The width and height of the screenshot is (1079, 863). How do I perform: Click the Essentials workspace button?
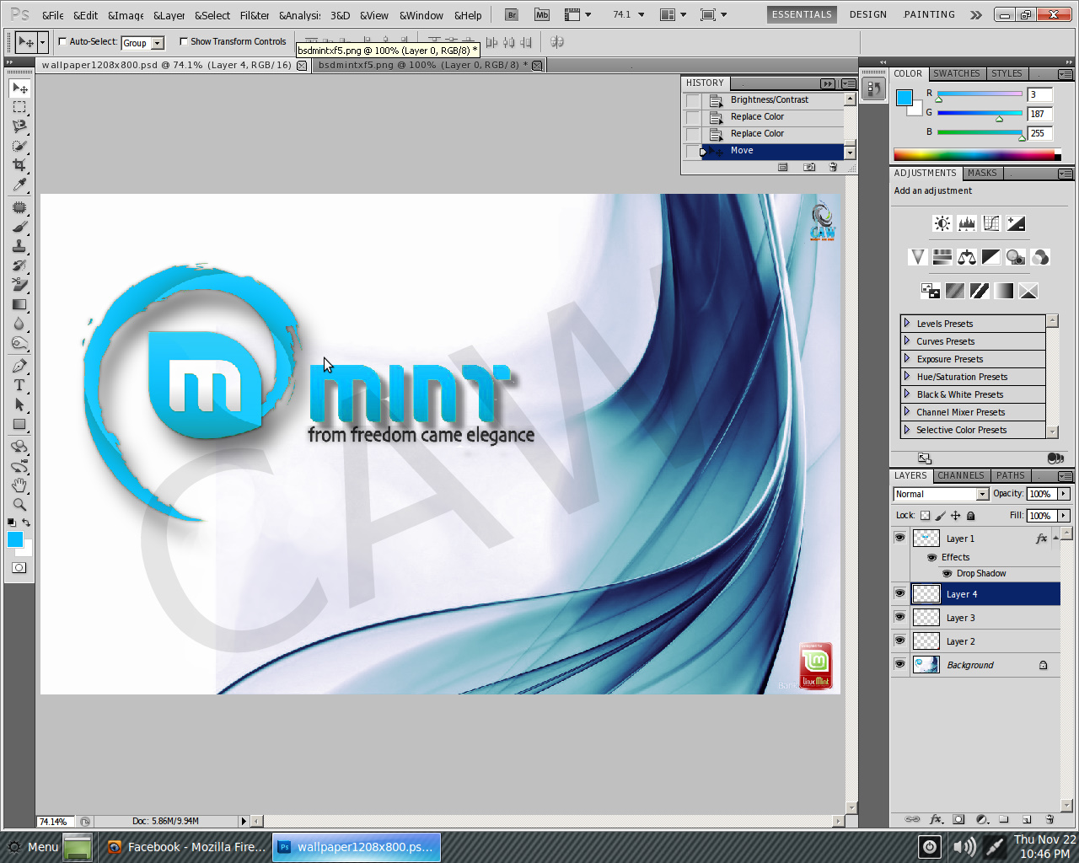point(802,14)
